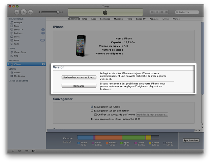Click the horizontal scrollbar of the device pane
The height and width of the screenshot is (163, 211).
(x=121, y=130)
